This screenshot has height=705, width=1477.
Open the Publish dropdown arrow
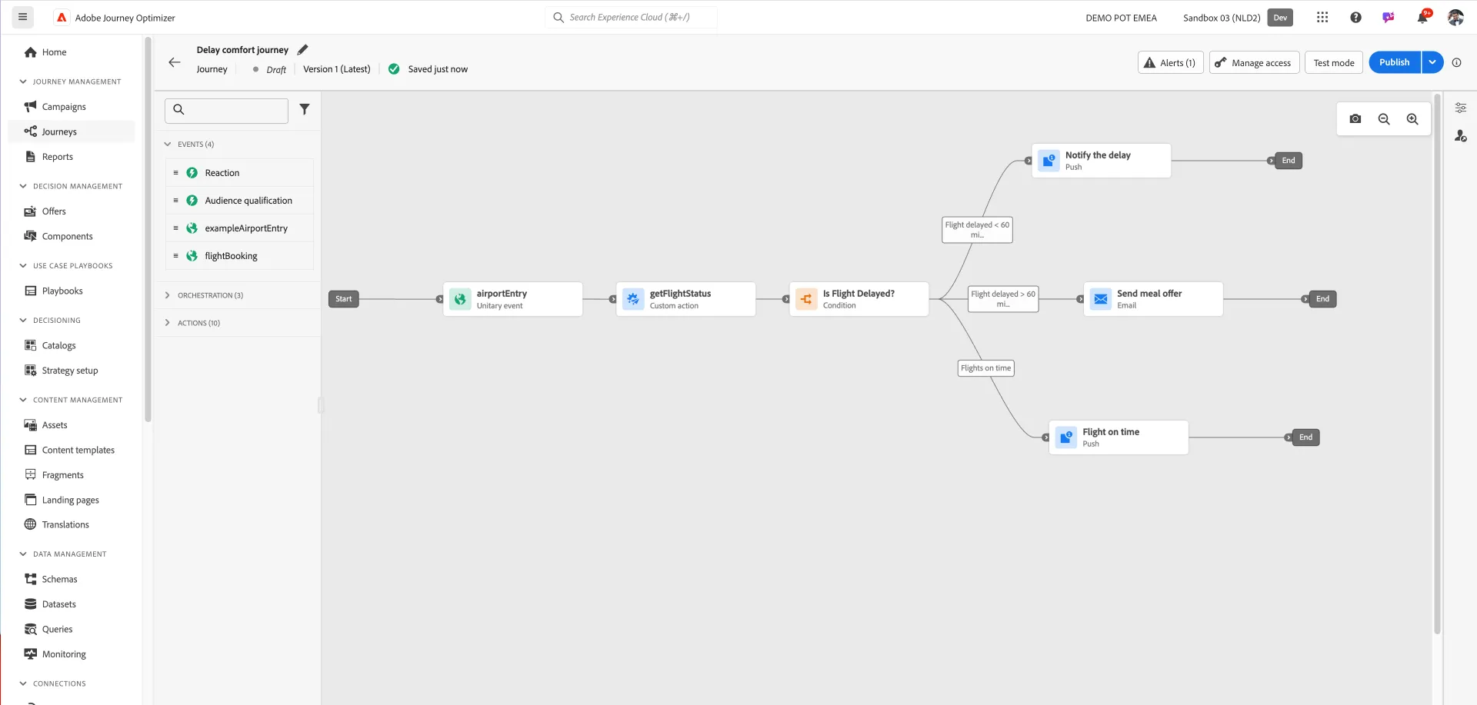(x=1432, y=62)
